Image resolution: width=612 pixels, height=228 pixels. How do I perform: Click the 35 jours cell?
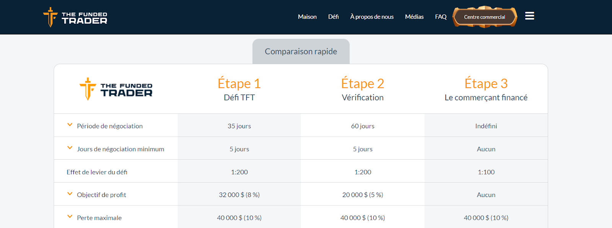[239, 126]
